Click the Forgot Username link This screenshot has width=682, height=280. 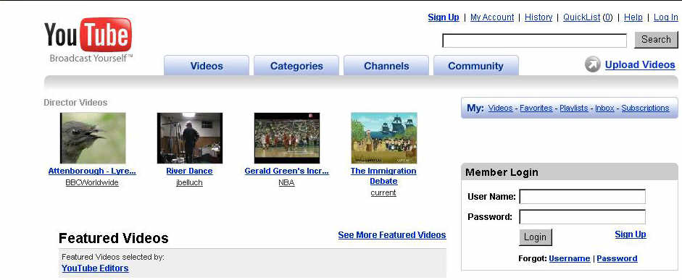tap(570, 258)
